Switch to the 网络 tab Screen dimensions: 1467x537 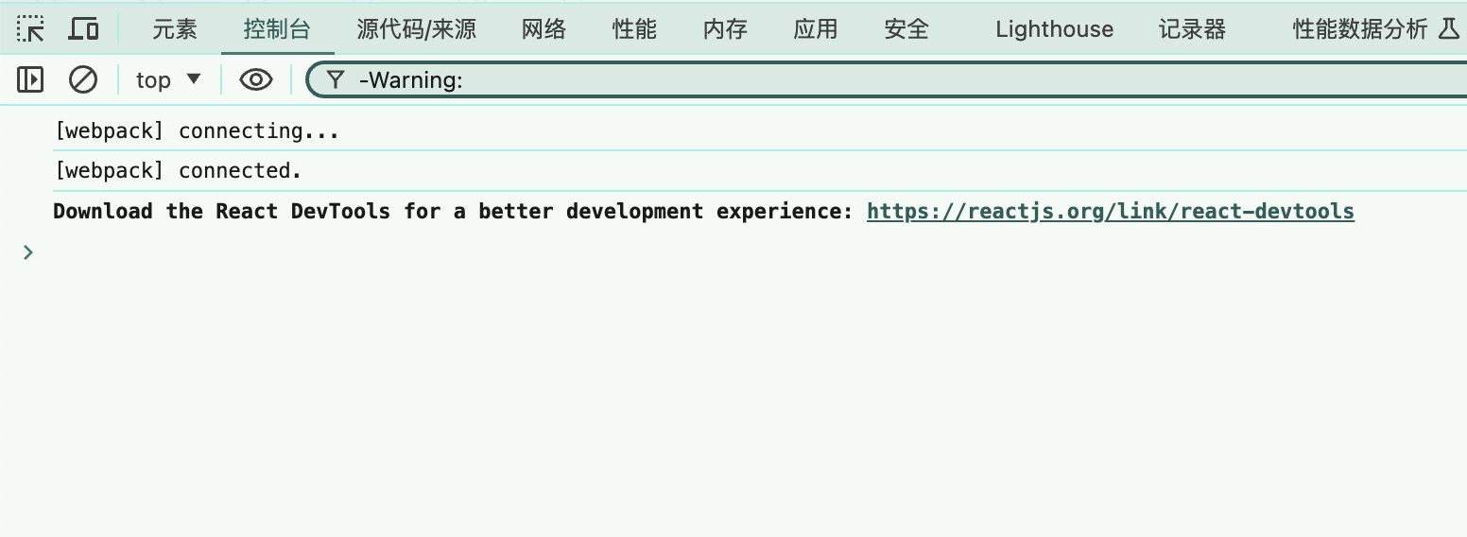[544, 29]
